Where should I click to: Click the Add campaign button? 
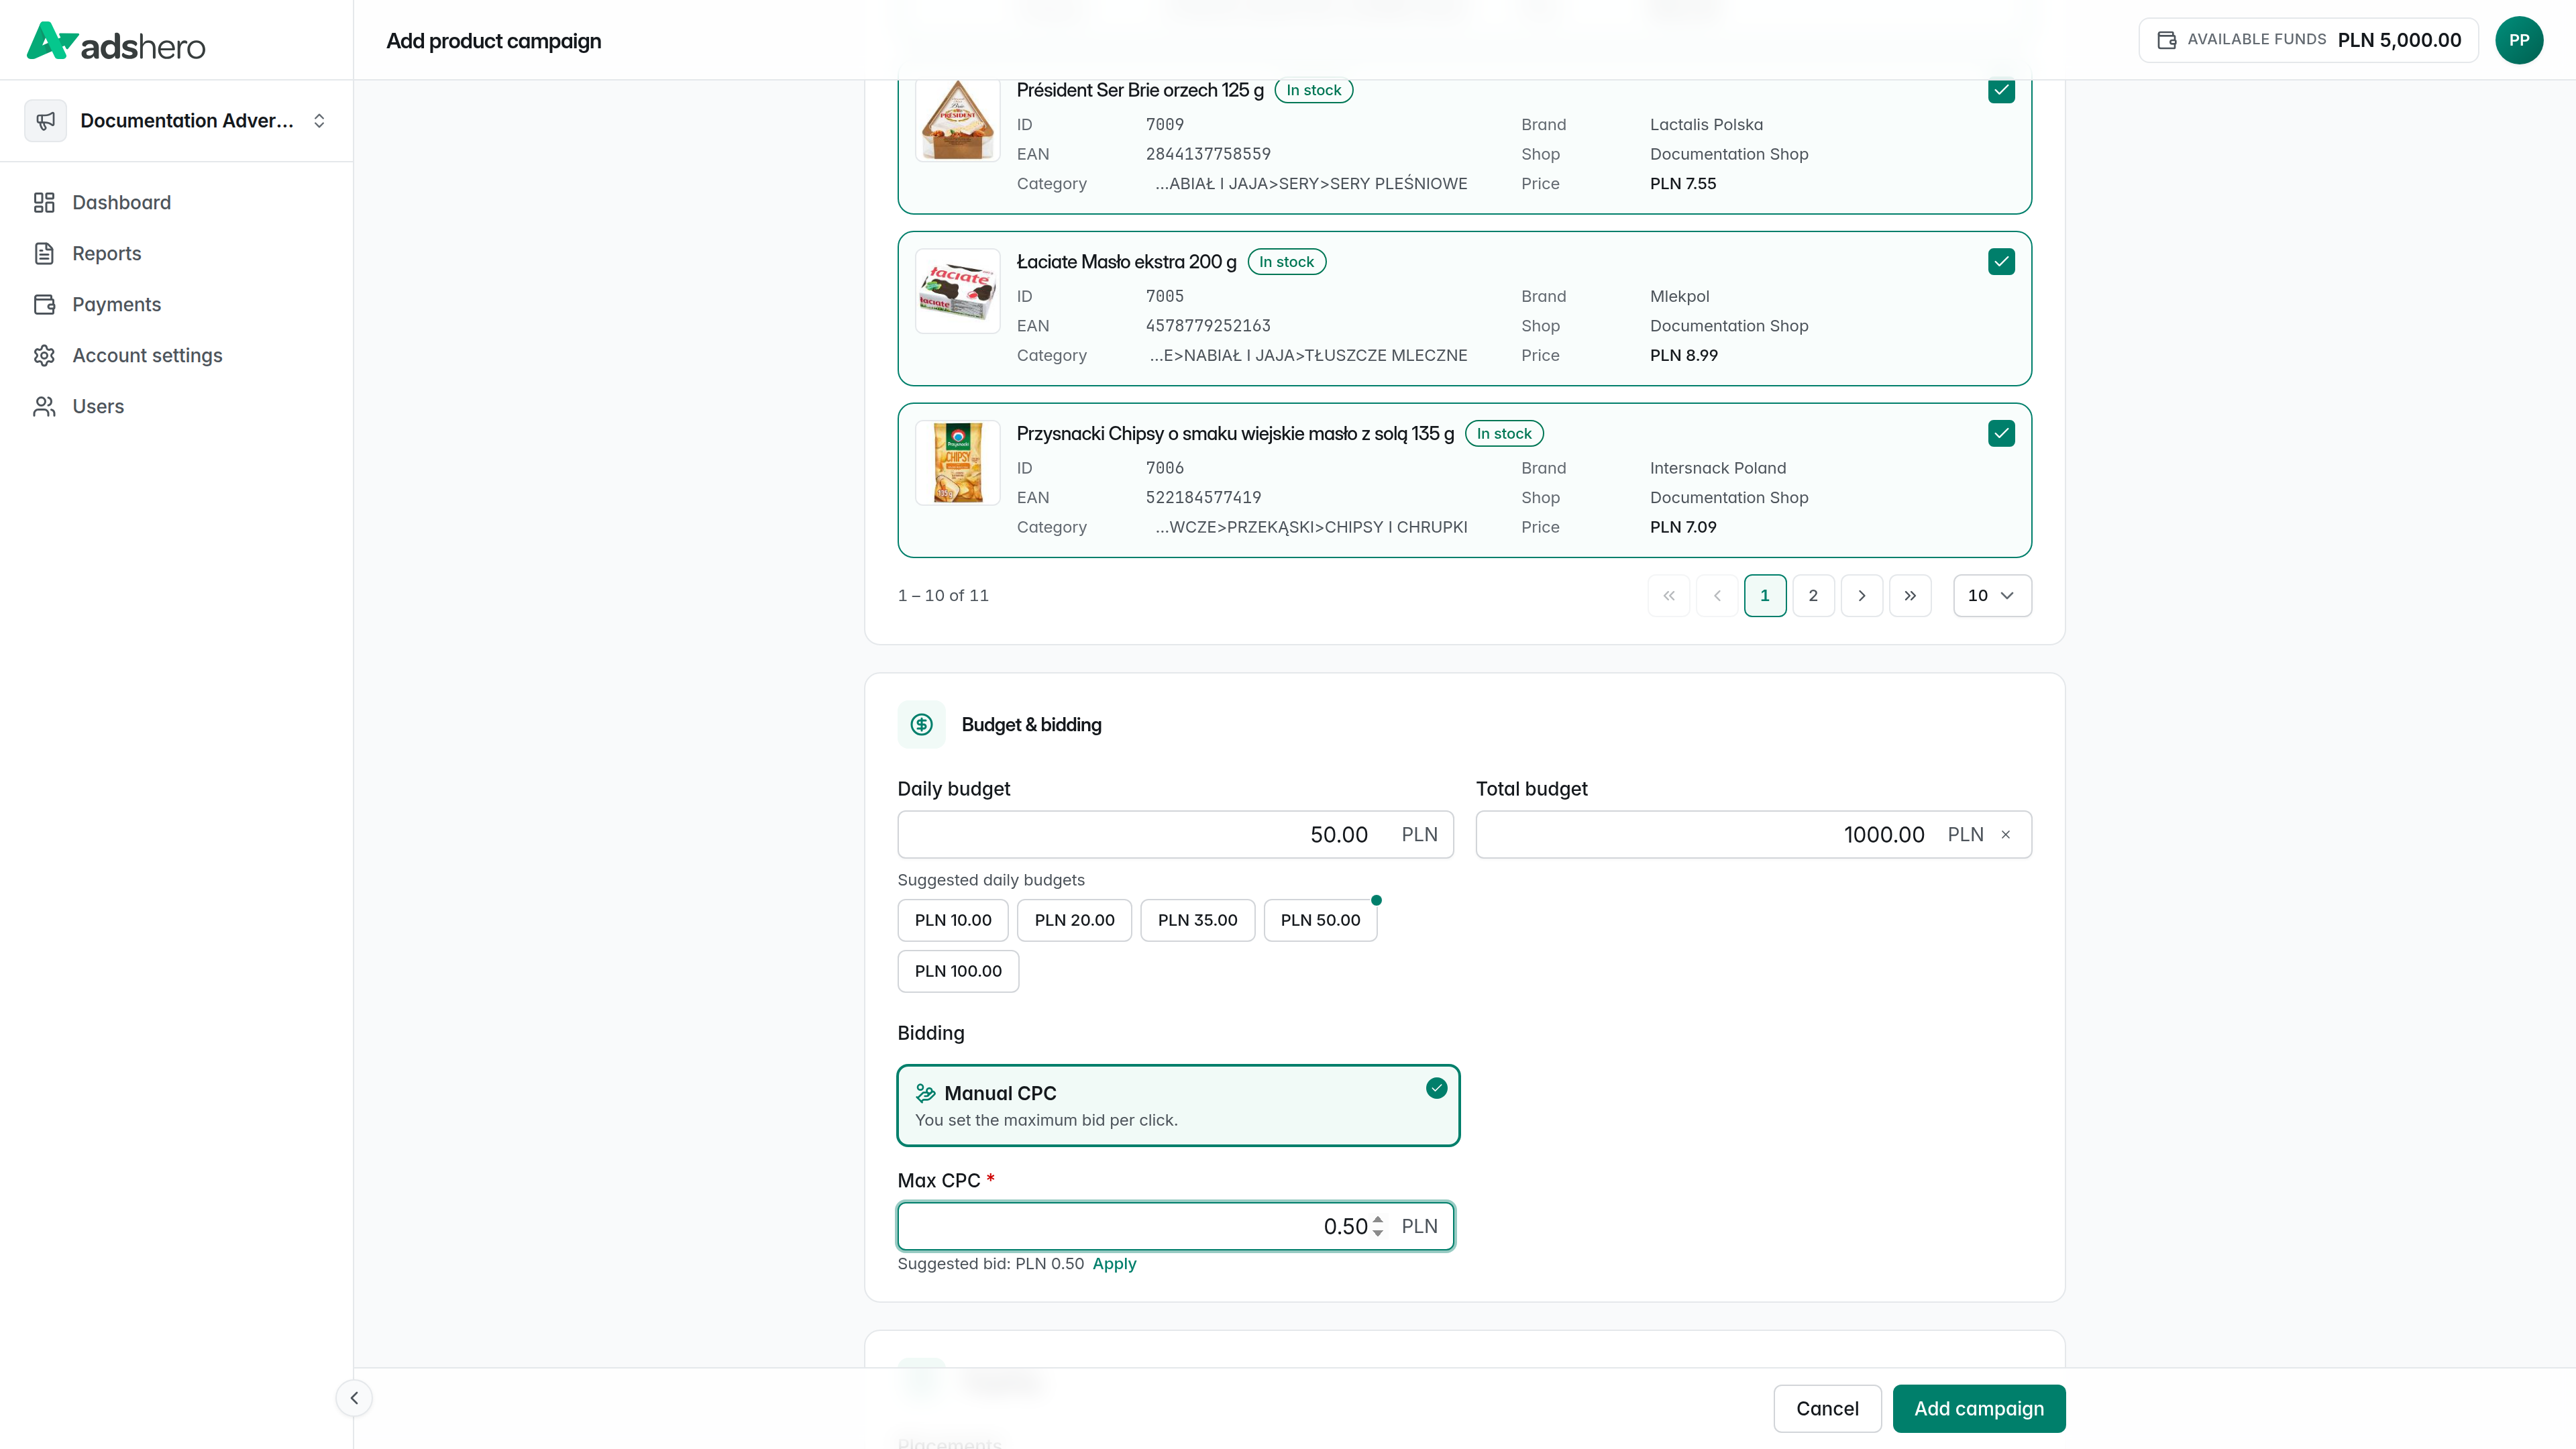point(1978,1409)
